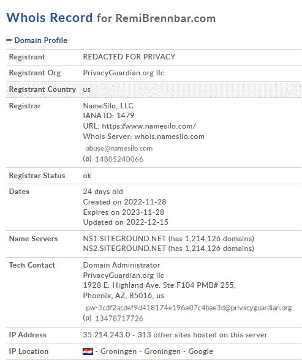Select the 'Whois Record' heading text
The image size is (302, 360).
click(x=50, y=17)
